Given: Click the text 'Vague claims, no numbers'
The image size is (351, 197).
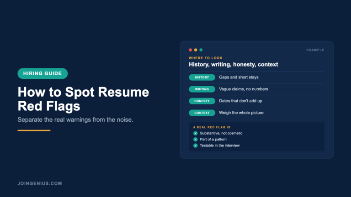Looking at the screenshot, I should click(x=244, y=89).
